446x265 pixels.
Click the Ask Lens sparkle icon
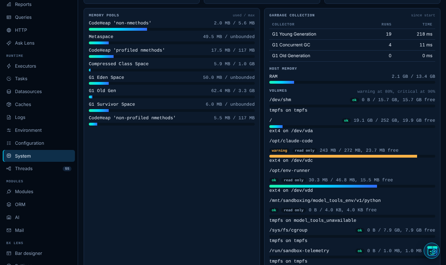pyautogui.click(x=9, y=43)
